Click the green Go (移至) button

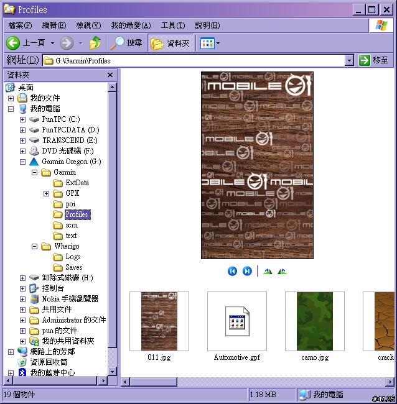[373, 60]
